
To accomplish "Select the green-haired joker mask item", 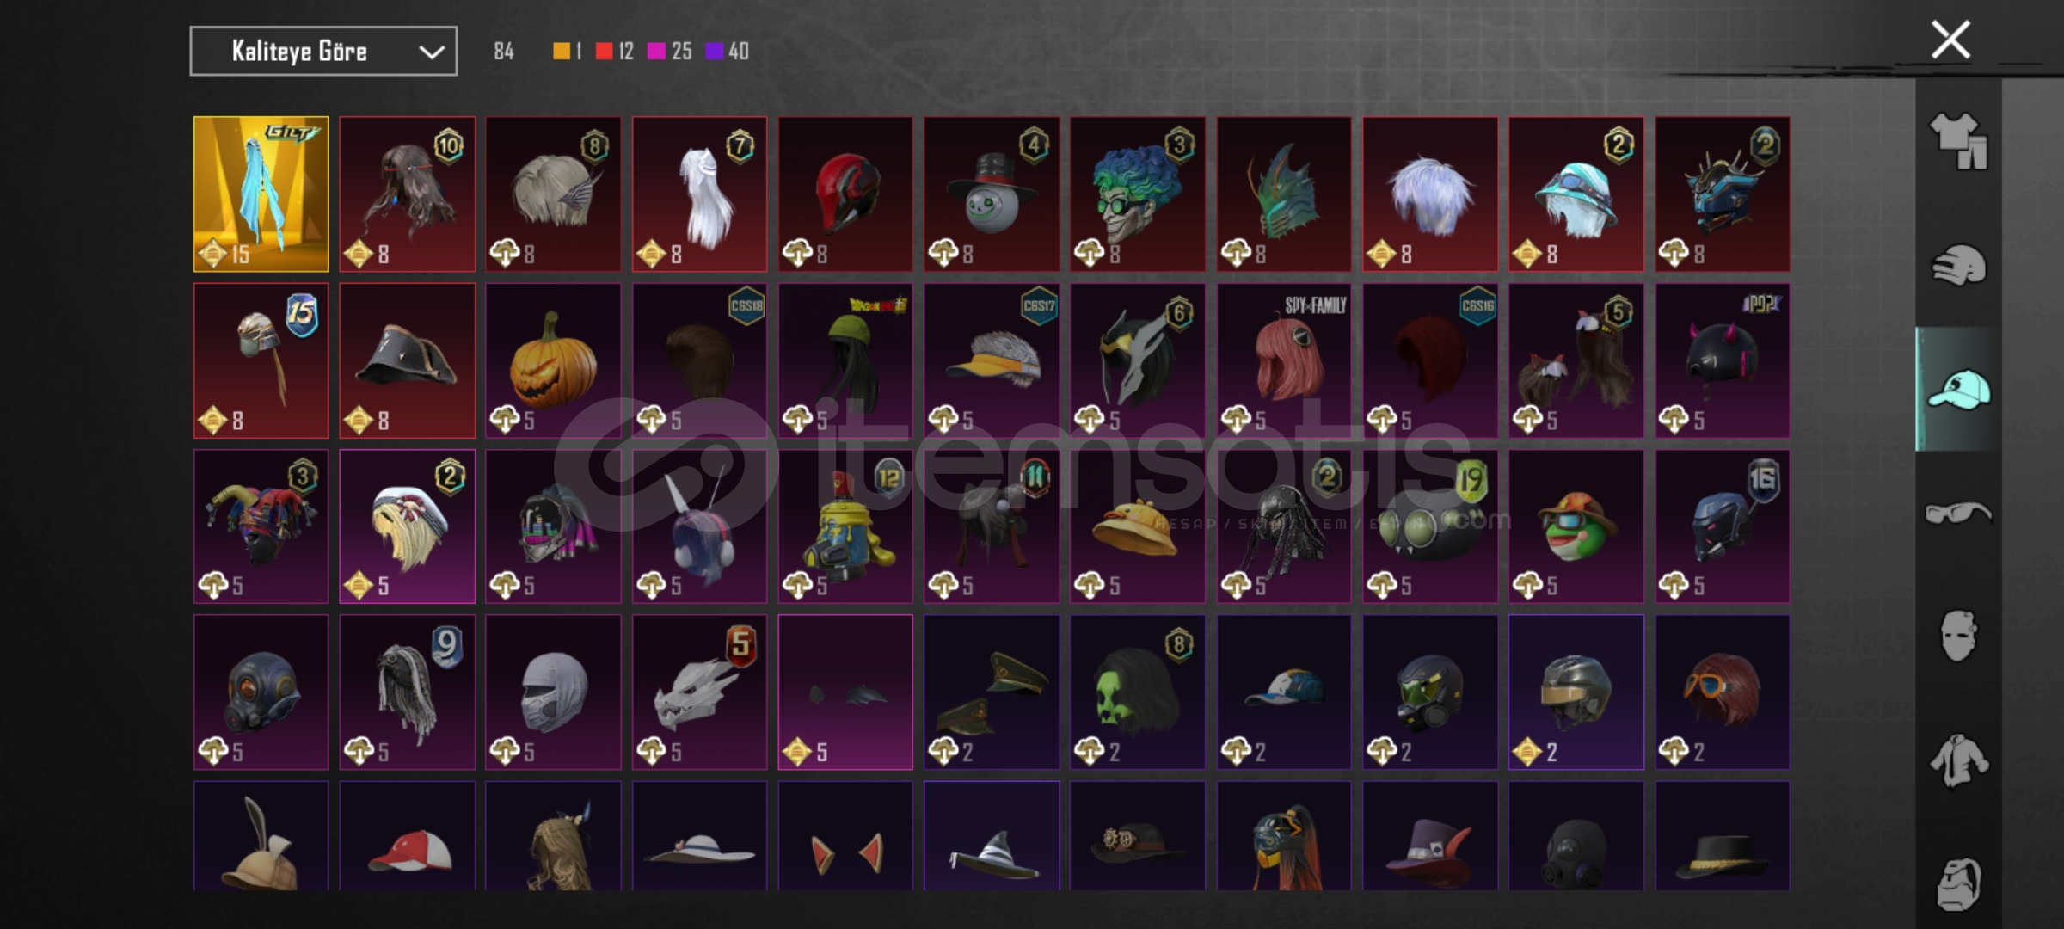I will click(x=1138, y=194).
